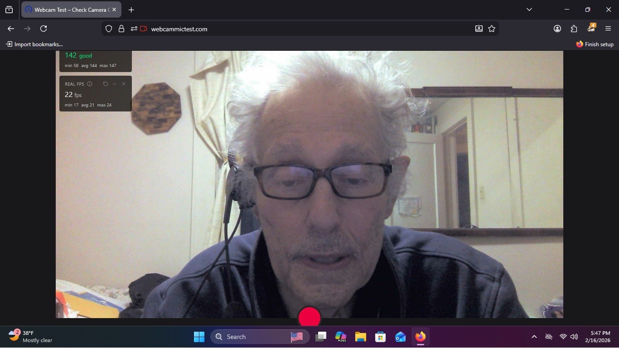619x348 pixels.
Task: Reload the current page
Action: click(44, 29)
